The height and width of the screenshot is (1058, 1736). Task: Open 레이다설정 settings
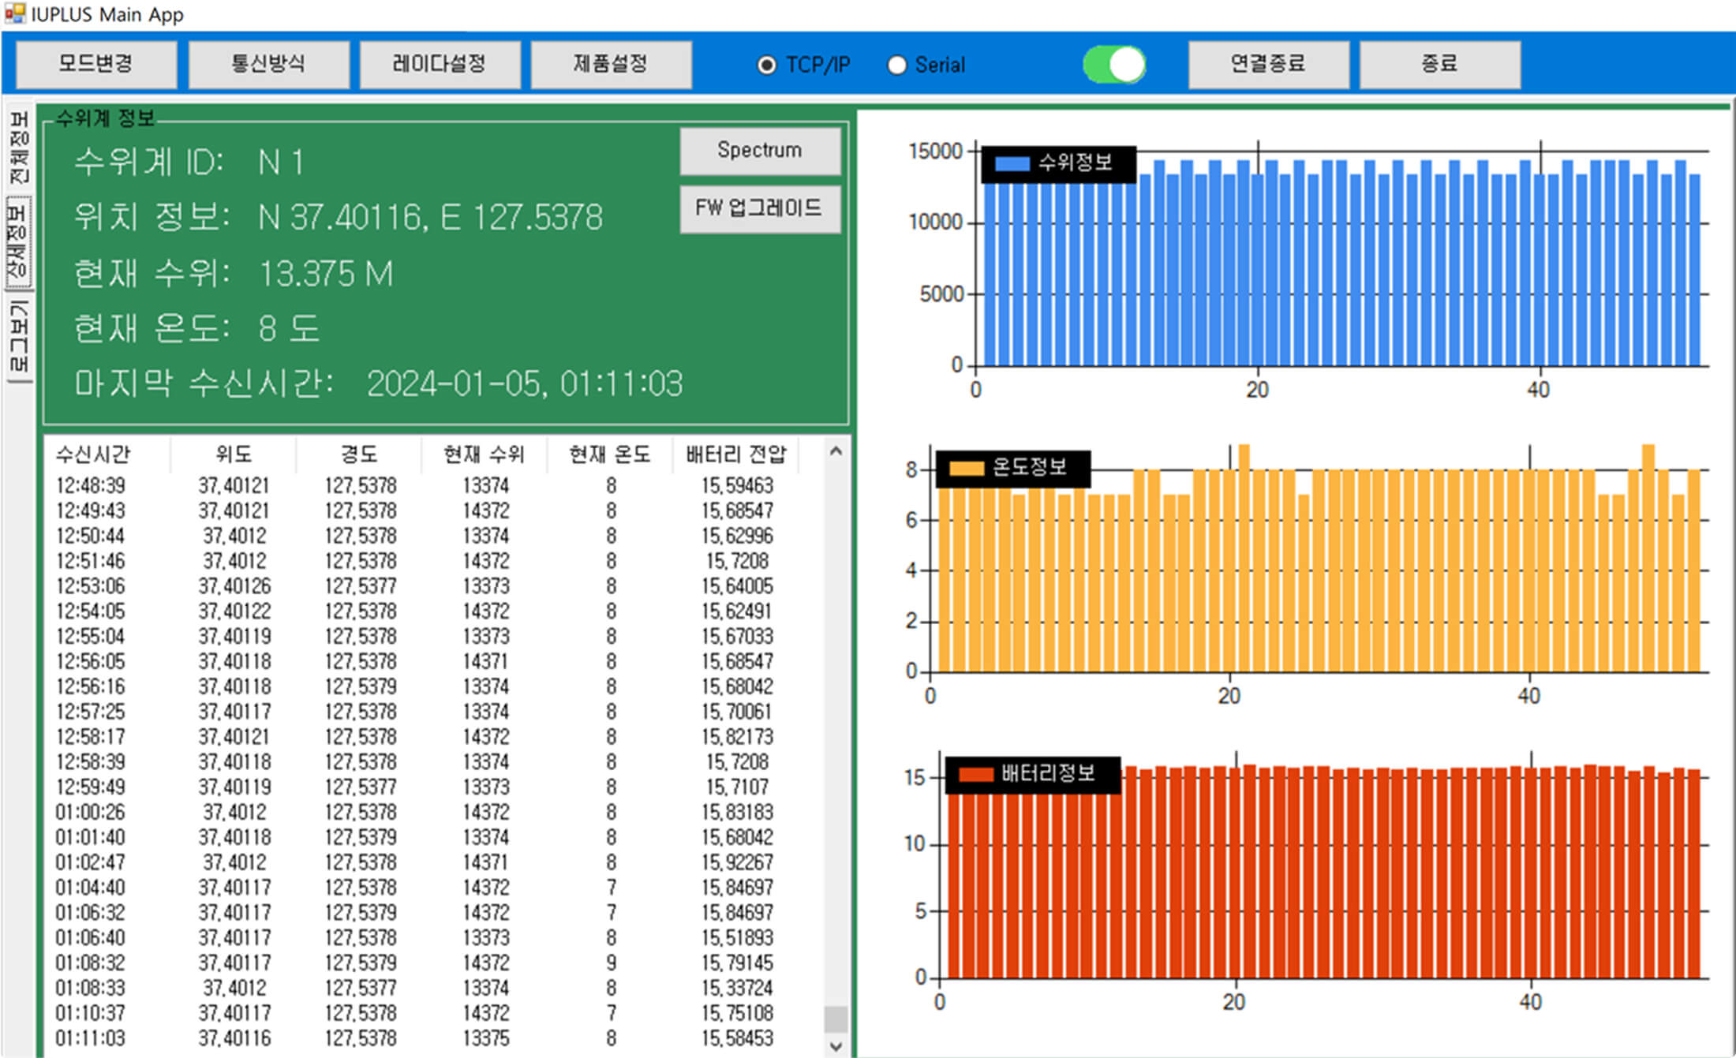pos(439,64)
